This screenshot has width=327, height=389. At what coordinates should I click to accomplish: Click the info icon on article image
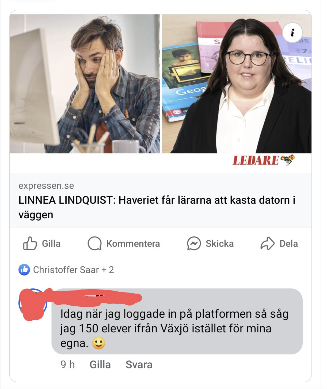[292, 33]
